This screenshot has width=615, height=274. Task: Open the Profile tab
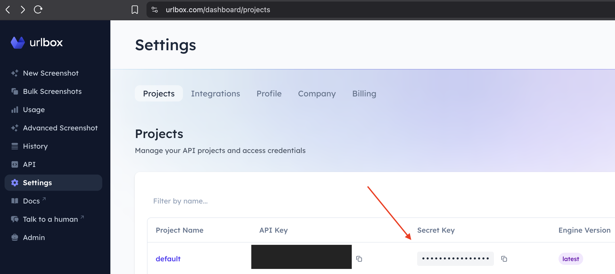[x=269, y=93]
